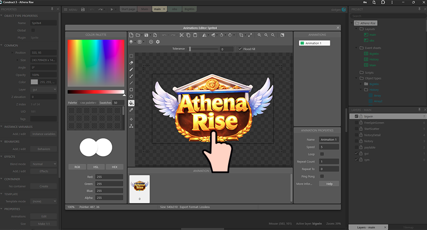Toggle the Ping Pong checkbox
This screenshot has width=427, height=230.
point(322,176)
